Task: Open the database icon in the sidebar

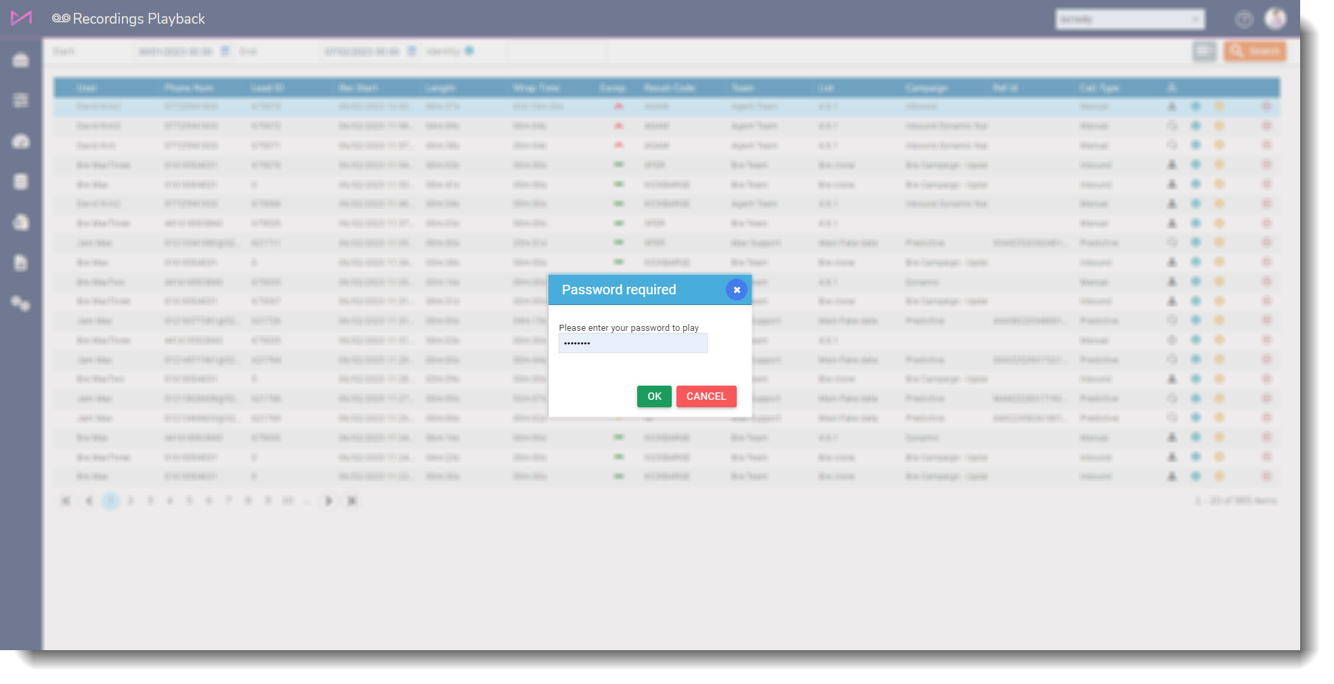Action: click(21, 181)
